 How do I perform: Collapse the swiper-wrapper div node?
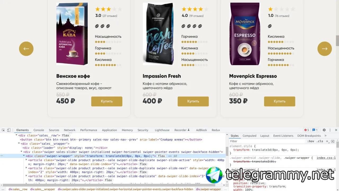(24, 156)
